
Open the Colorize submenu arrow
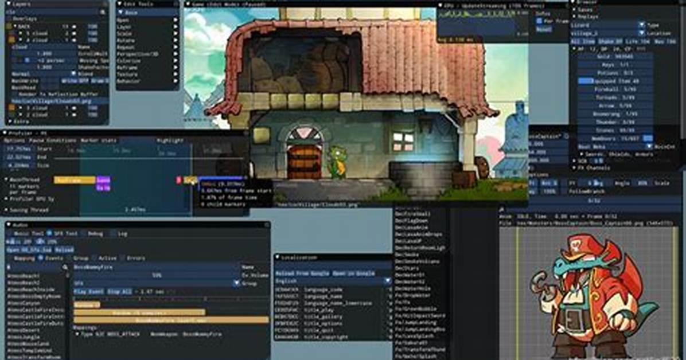coord(176,61)
